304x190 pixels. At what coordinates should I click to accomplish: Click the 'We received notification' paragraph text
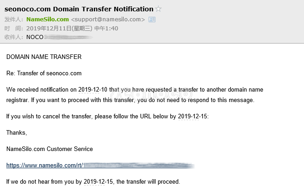tap(41, 89)
